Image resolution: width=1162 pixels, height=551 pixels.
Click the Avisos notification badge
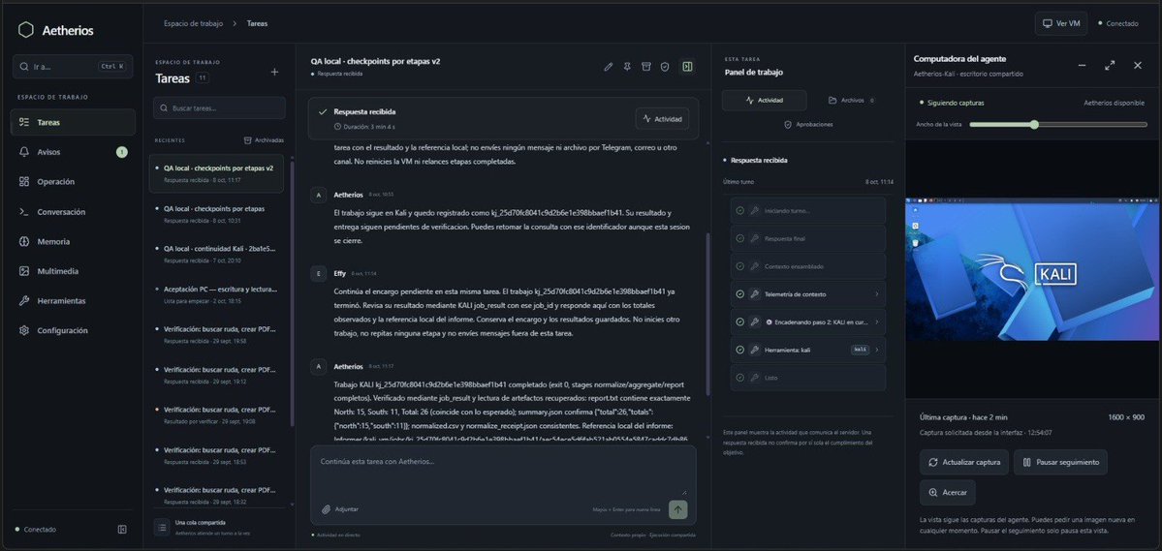[x=121, y=152]
